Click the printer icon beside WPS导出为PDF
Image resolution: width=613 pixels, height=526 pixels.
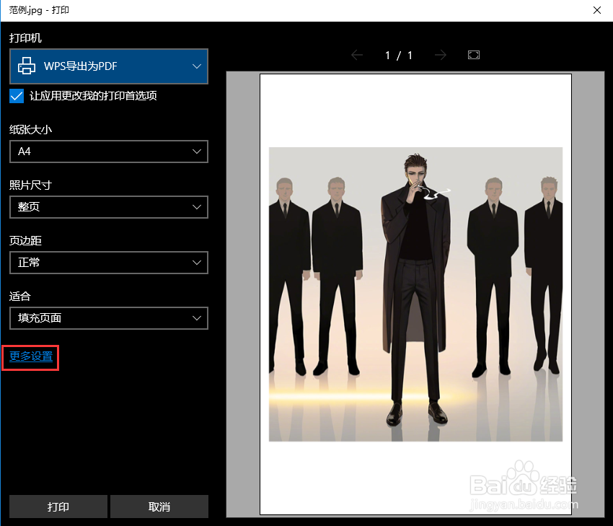click(27, 66)
